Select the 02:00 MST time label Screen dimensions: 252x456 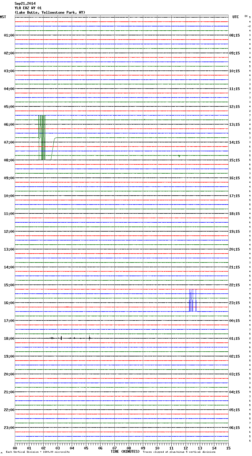pos(9,53)
